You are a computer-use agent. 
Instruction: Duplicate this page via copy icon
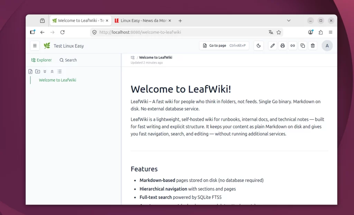pyautogui.click(x=303, y=46)
